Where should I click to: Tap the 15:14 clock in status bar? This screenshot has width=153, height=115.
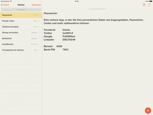pyautogui.click(x=76, y=1)
